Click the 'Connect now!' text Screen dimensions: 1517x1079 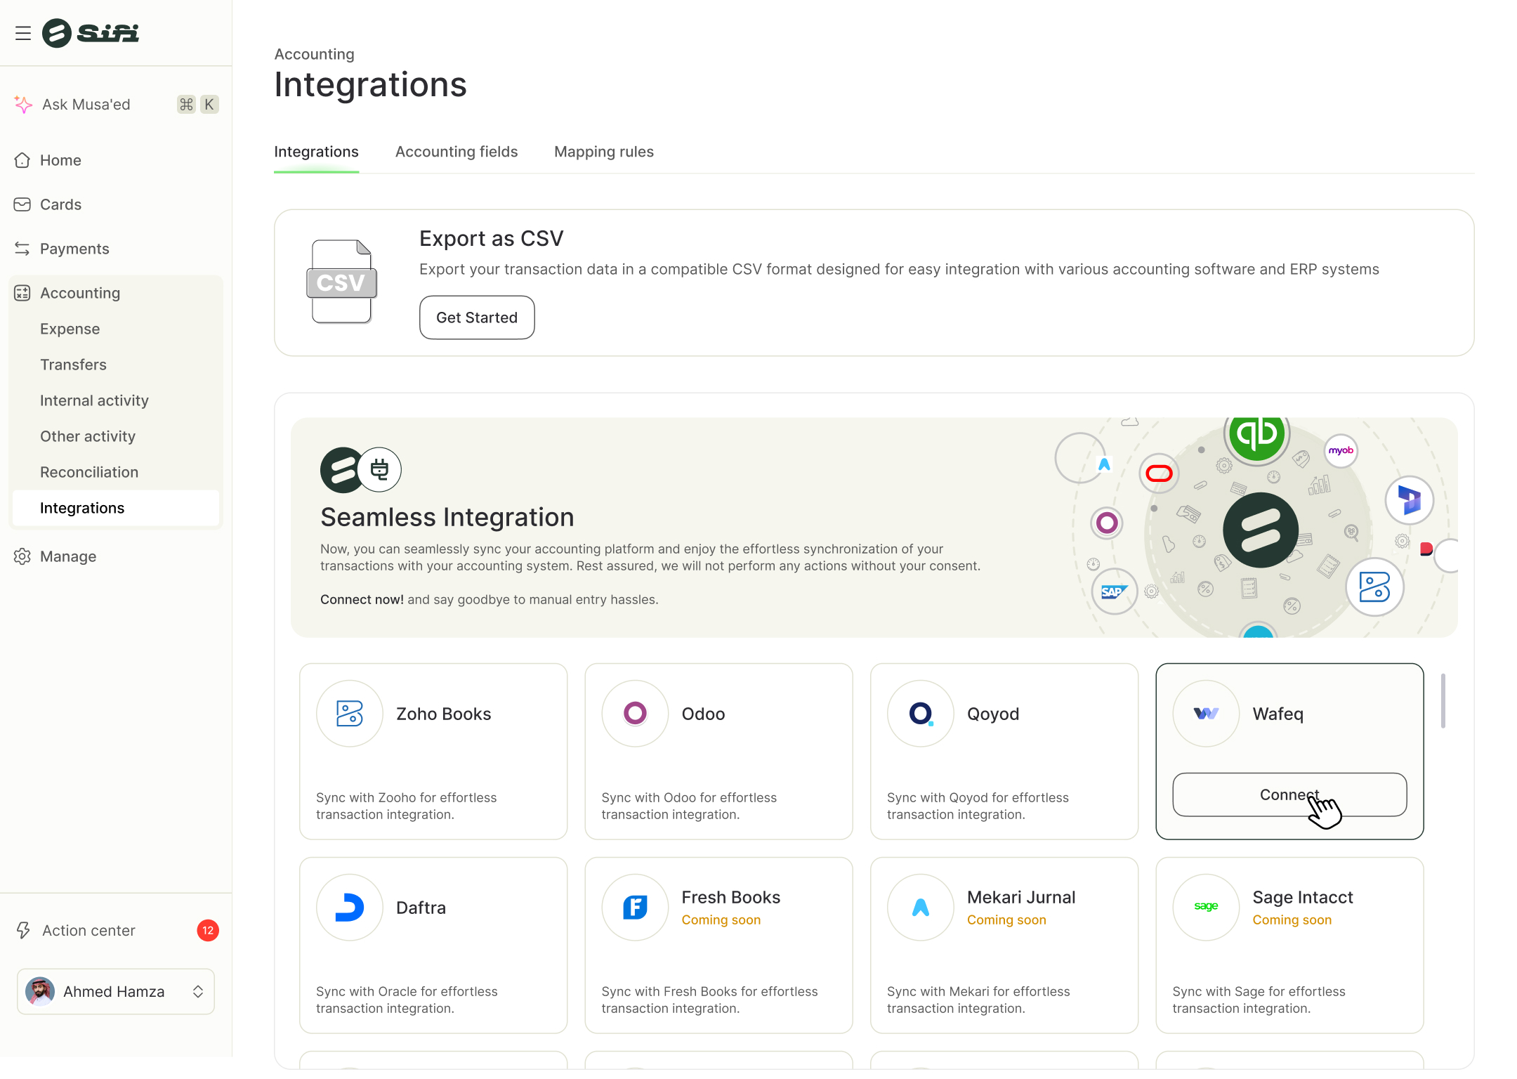click(x=362, y=599)
